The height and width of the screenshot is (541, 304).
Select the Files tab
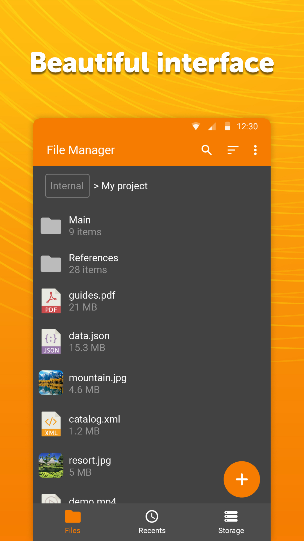pyautogui.click(x=73, y=522)
